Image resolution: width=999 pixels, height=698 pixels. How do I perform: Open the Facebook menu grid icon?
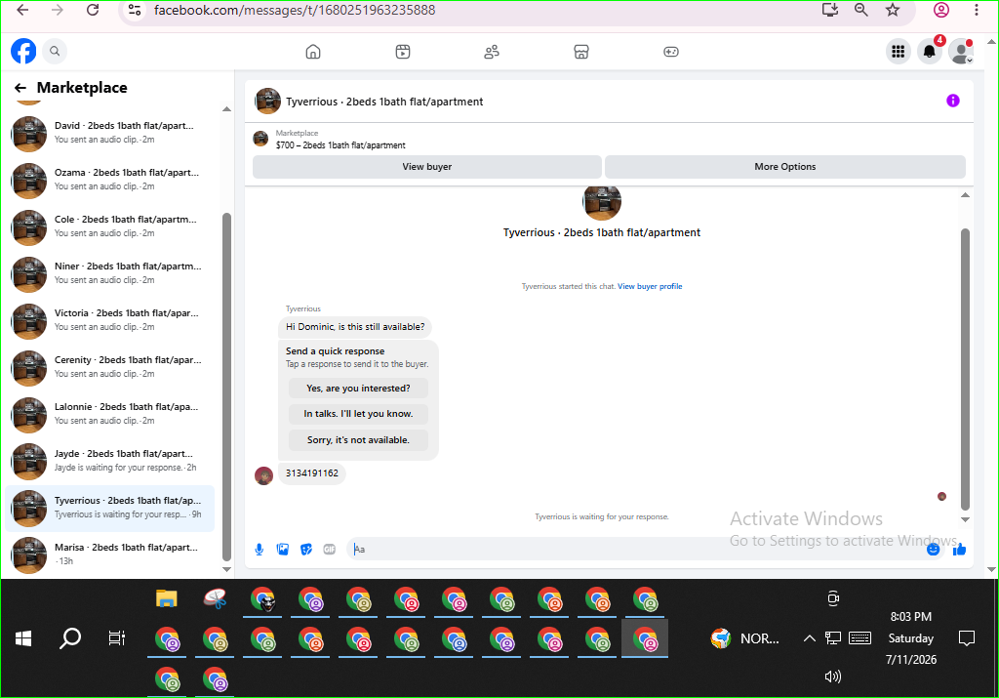[x=899, y=52]
